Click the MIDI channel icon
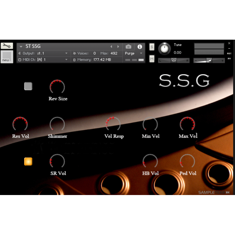 coord(20,60)
